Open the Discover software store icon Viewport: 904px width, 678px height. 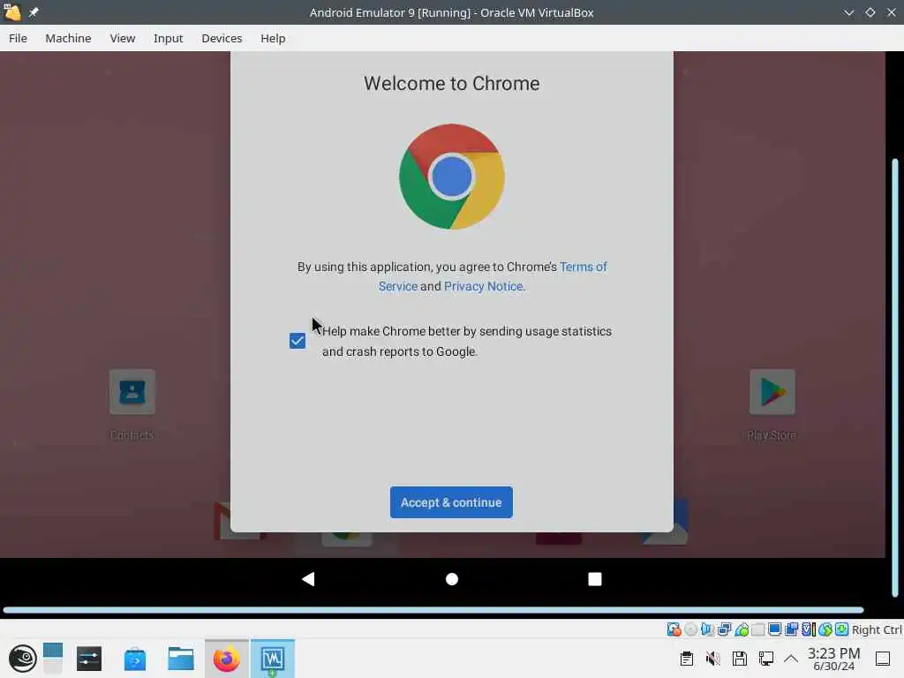(135, 659)
